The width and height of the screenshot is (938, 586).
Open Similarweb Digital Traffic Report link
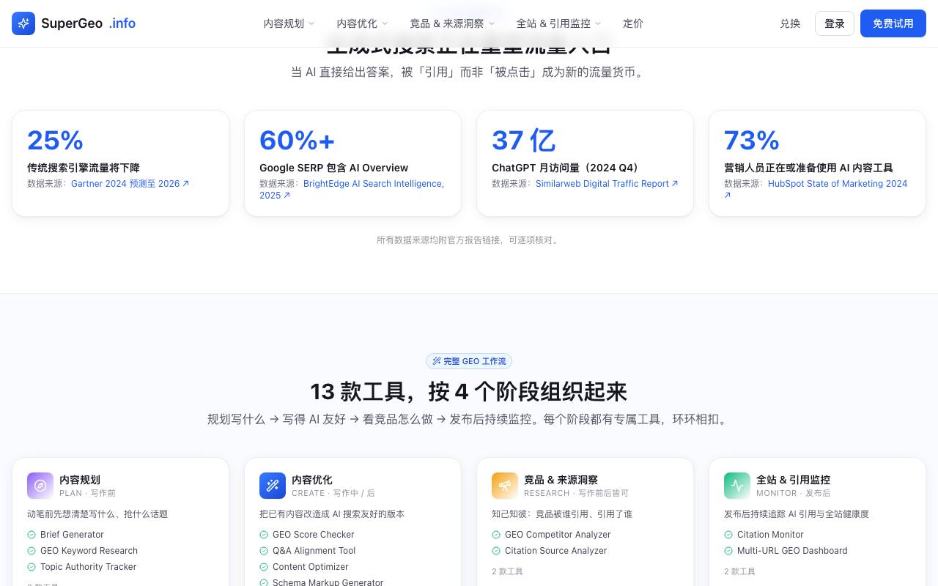pos(607,184)
